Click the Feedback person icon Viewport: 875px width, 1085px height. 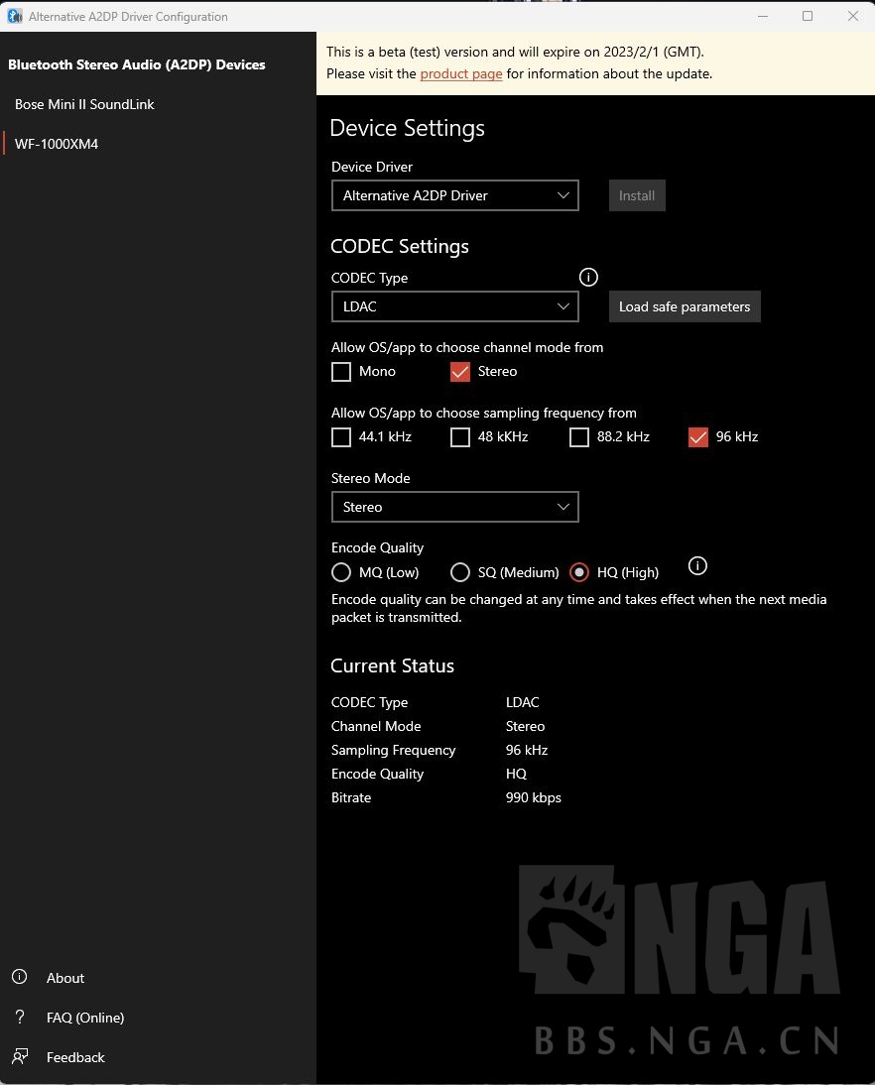(x=19, y=1056)
